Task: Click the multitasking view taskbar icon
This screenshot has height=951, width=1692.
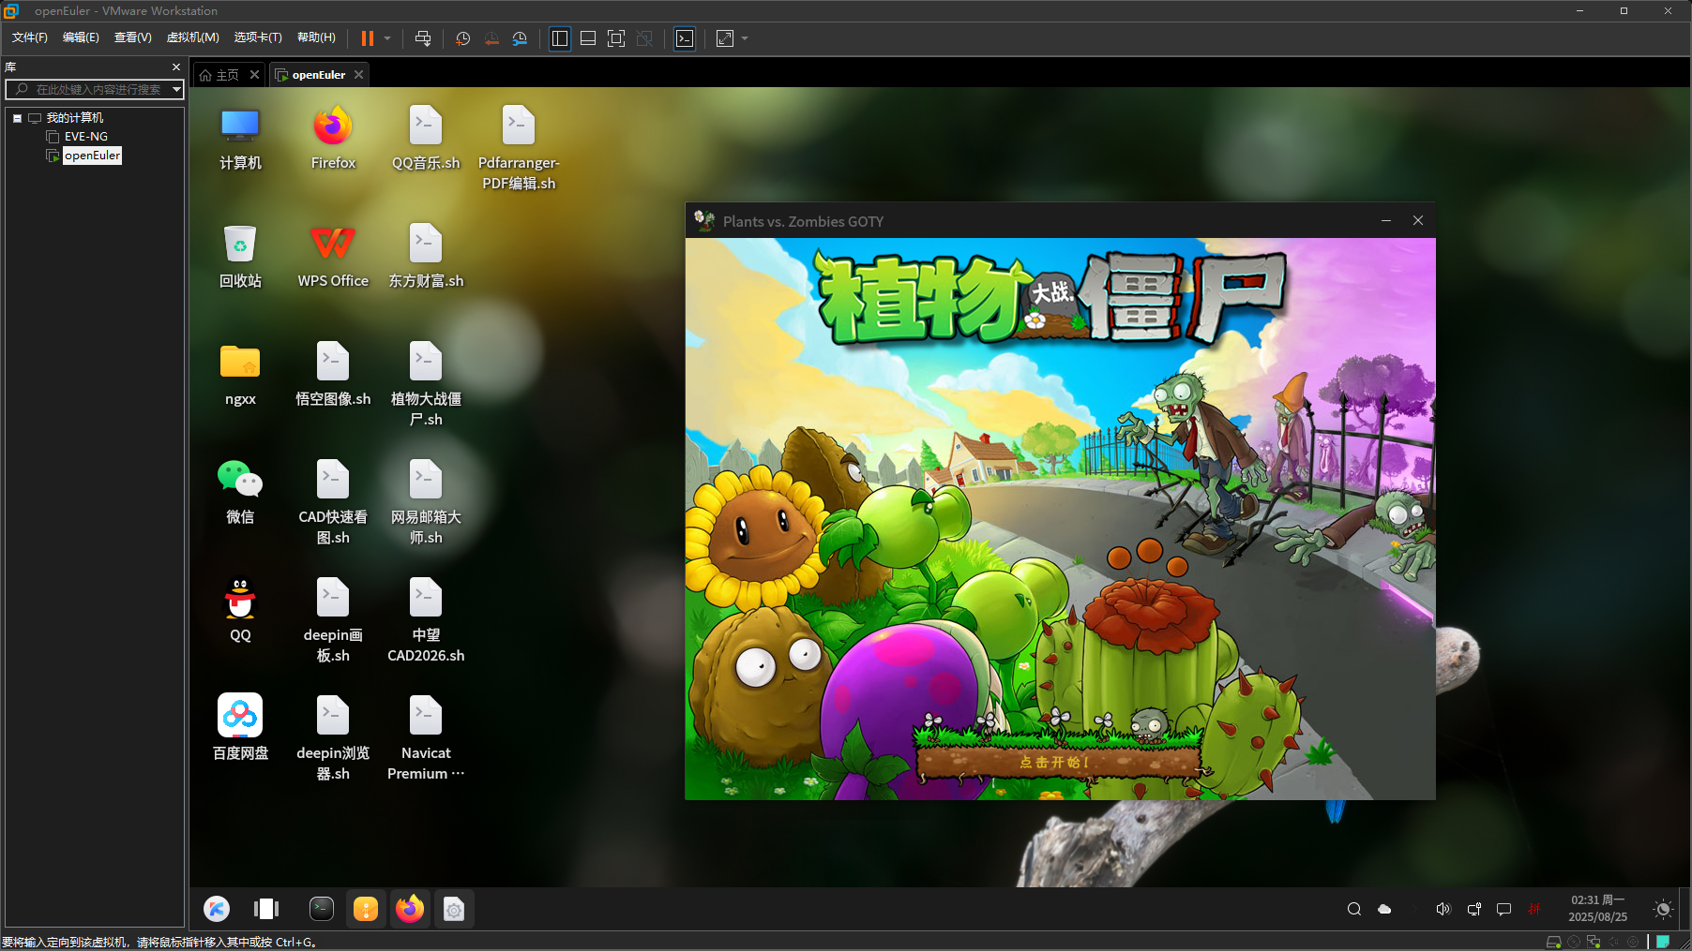Action: 266,909
